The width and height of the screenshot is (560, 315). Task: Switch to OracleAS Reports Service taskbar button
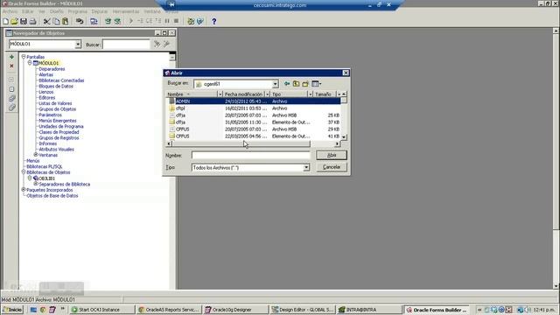pos(169,310)
